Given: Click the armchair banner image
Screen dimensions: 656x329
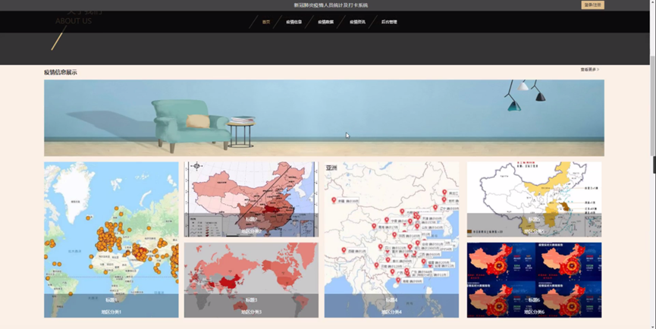Looking at the screenshot, I should [325, 118].
